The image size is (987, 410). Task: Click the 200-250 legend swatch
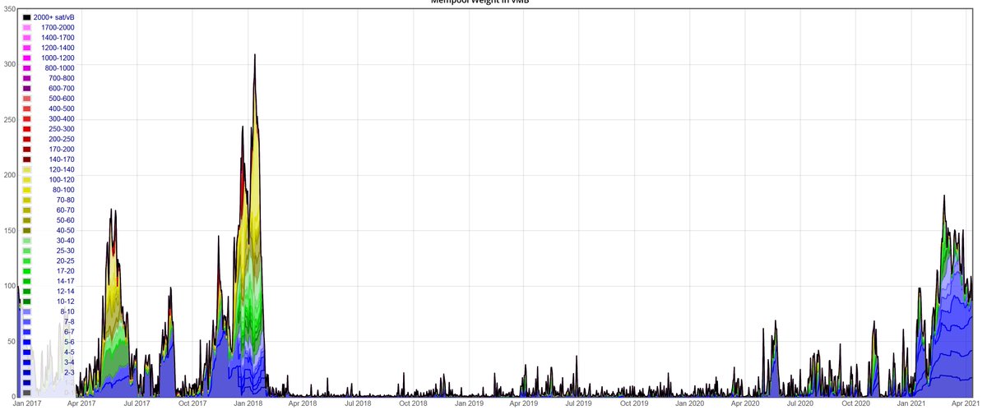(x=27, y=139)
